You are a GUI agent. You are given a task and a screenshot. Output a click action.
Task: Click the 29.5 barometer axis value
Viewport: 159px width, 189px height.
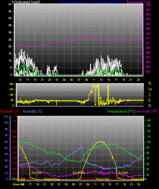click(148, 19)
